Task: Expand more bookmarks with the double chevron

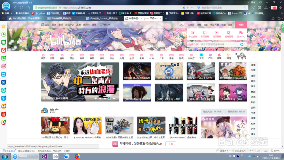Action: [x=282, y=13]
